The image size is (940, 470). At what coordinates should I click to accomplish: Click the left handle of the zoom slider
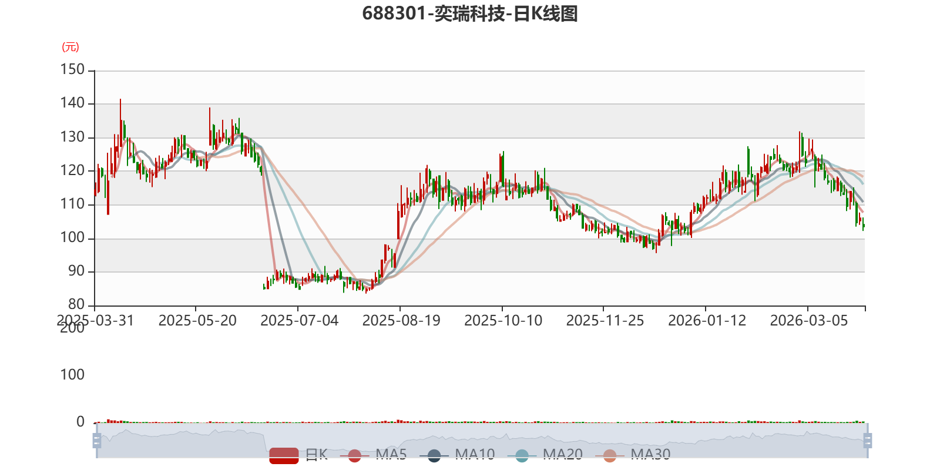coord(97,441)
